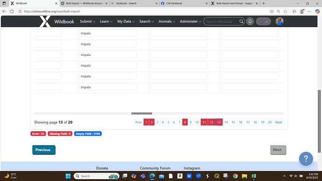Click the Search Individuals input field

point(221,21)
